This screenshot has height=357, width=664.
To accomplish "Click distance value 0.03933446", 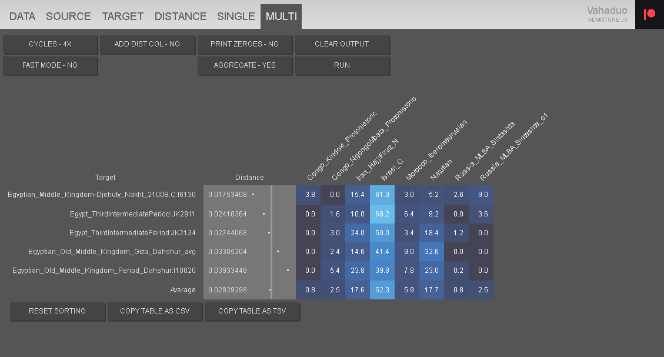I will point(228,271).
